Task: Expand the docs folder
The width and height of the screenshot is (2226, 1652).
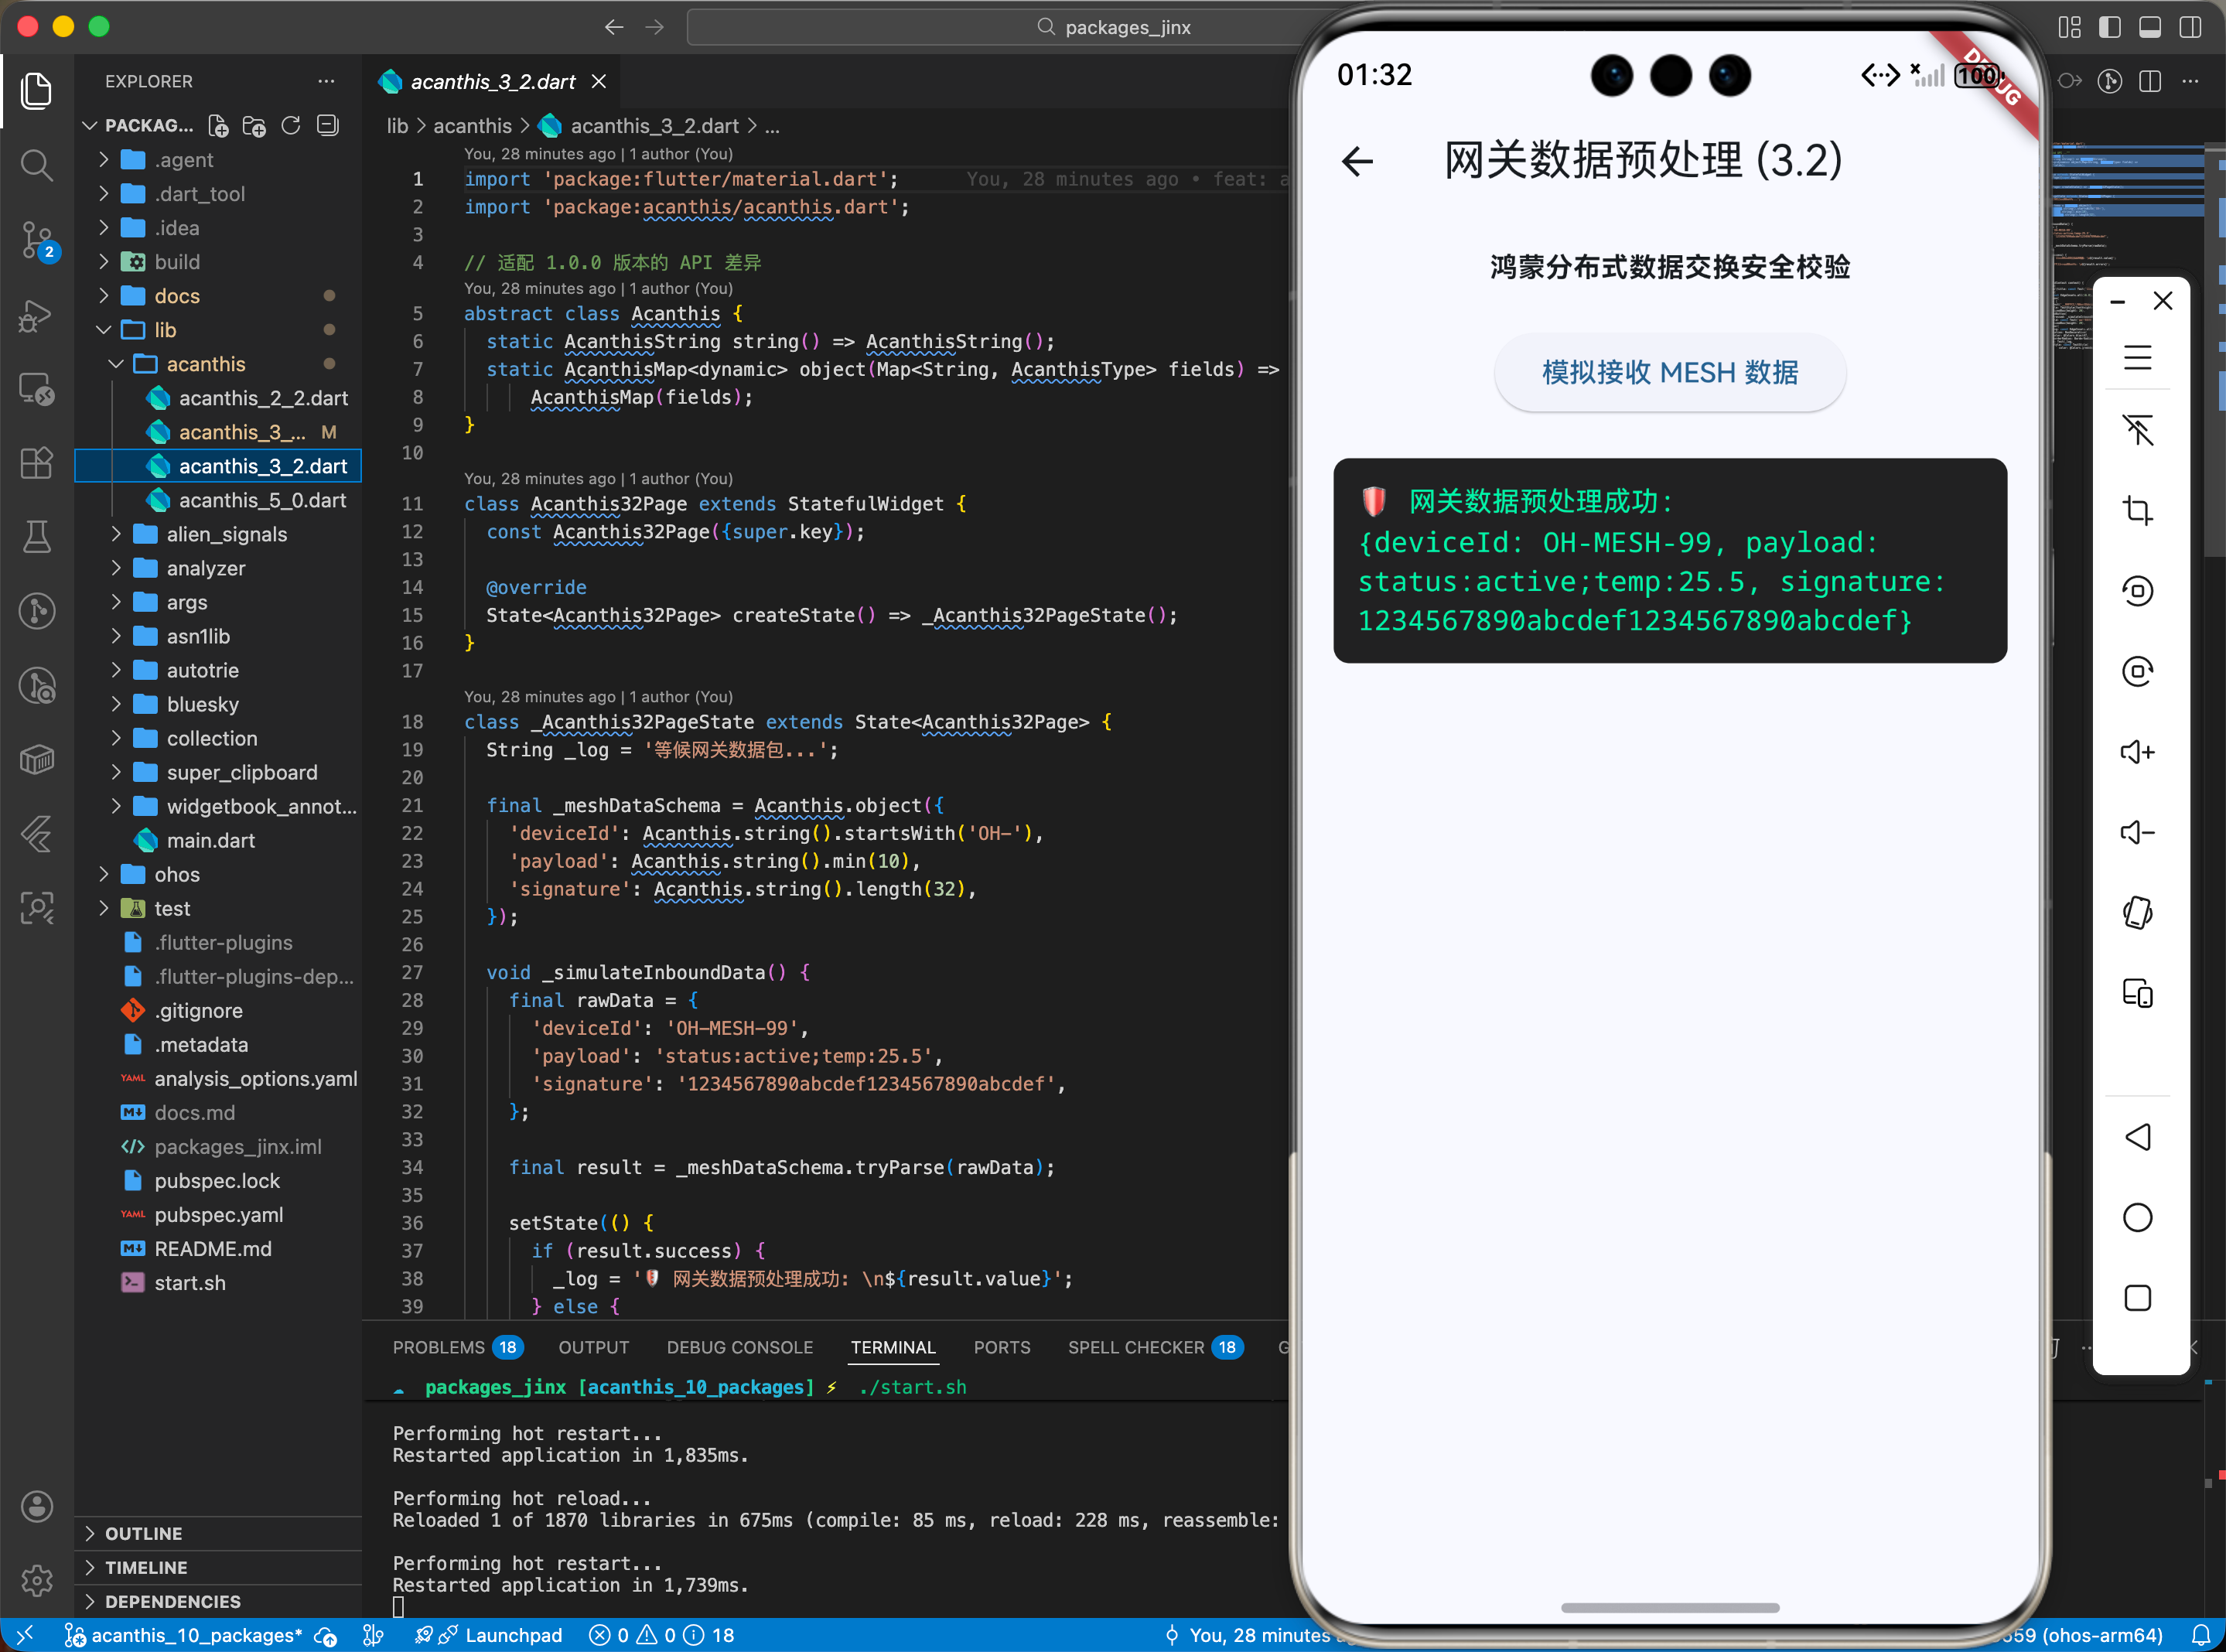Action: [x=177, y=296]
